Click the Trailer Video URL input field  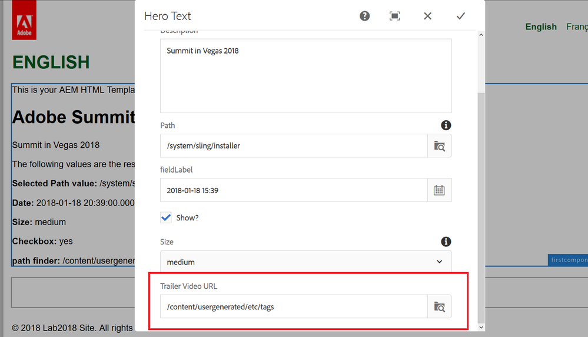pyautogui.click(x=293, y=306)
